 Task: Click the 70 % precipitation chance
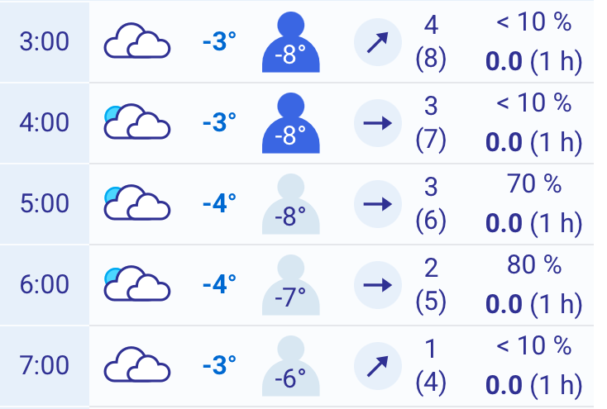tap(533, 185)
